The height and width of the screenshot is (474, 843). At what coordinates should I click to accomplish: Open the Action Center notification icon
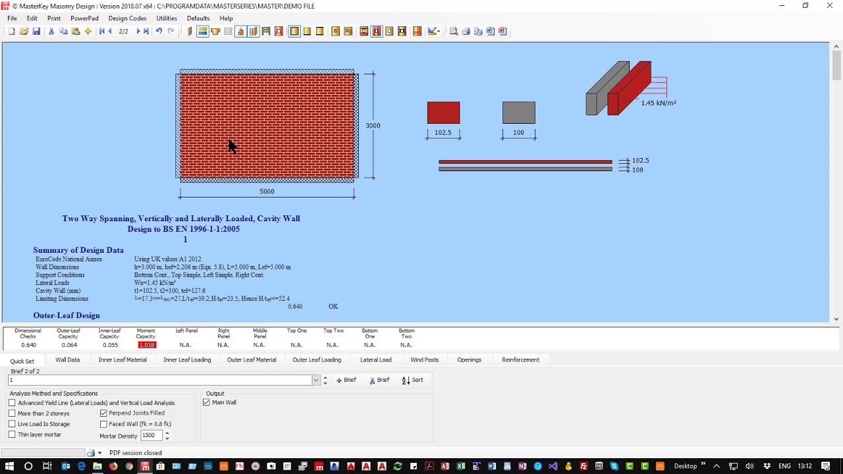tap(826, 466)
